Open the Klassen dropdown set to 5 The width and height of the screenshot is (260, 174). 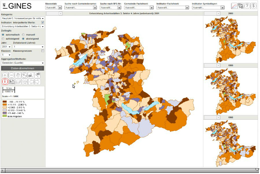tap(6, 55)
